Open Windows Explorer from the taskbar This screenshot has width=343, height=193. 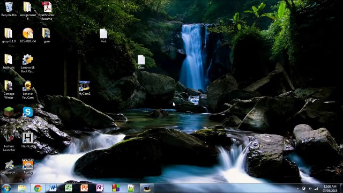pyautogui.click(x=22, y=188)
